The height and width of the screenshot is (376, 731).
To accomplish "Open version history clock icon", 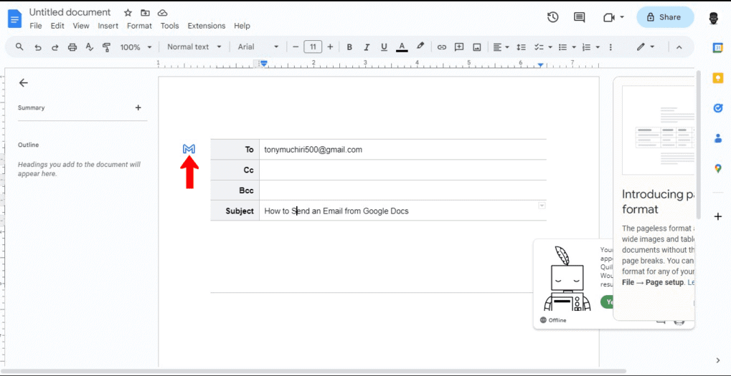I will click(552, 17).
